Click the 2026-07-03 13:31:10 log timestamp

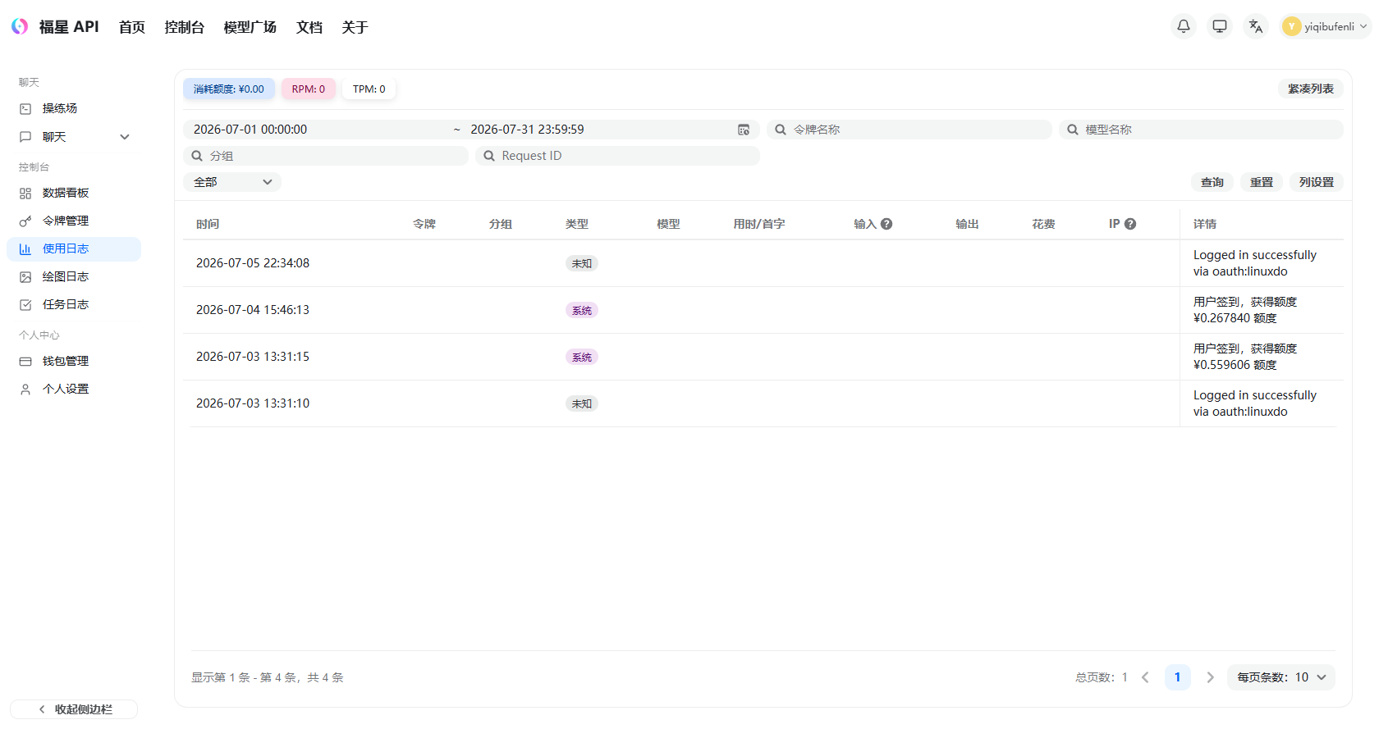[x=253, y=403]
